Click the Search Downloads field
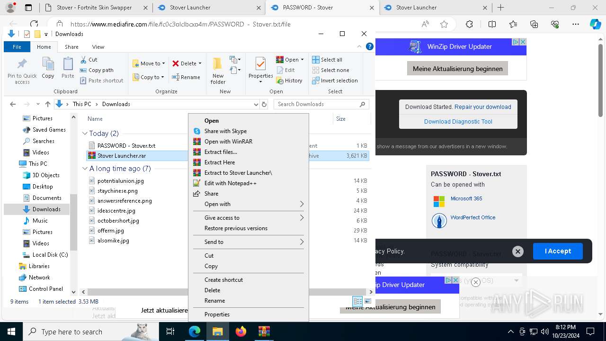606x341 pixels. click(x=321, y=104)
